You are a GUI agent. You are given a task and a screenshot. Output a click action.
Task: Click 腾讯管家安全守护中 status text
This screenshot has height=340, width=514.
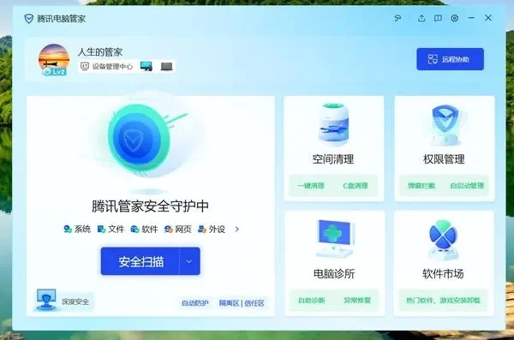click(x=150, y=206)
